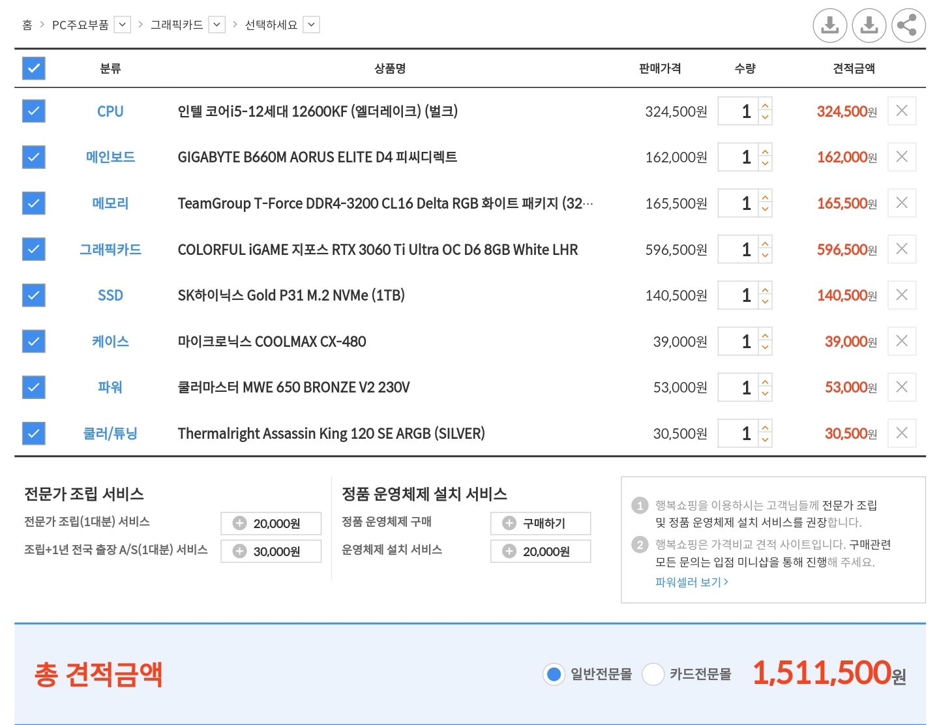Screen dimensions: 939x725
Task: Open the PC주요부품 breadcrumb dropdown
Action: (x=123, y=25)
